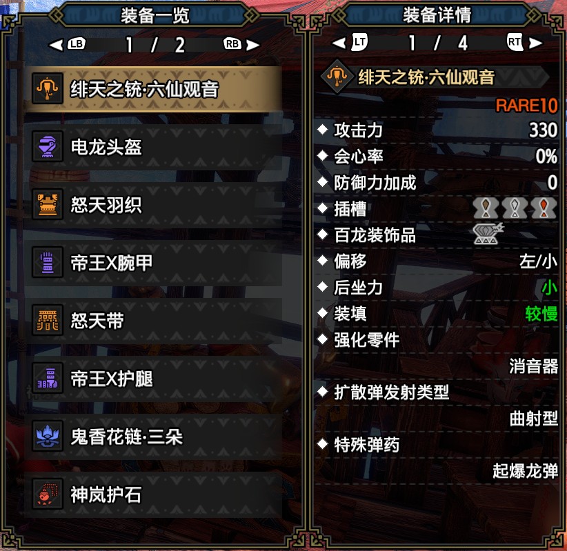
Task: Click the 帝王X腕甲 arm armor icon
Action: (48, 263)
